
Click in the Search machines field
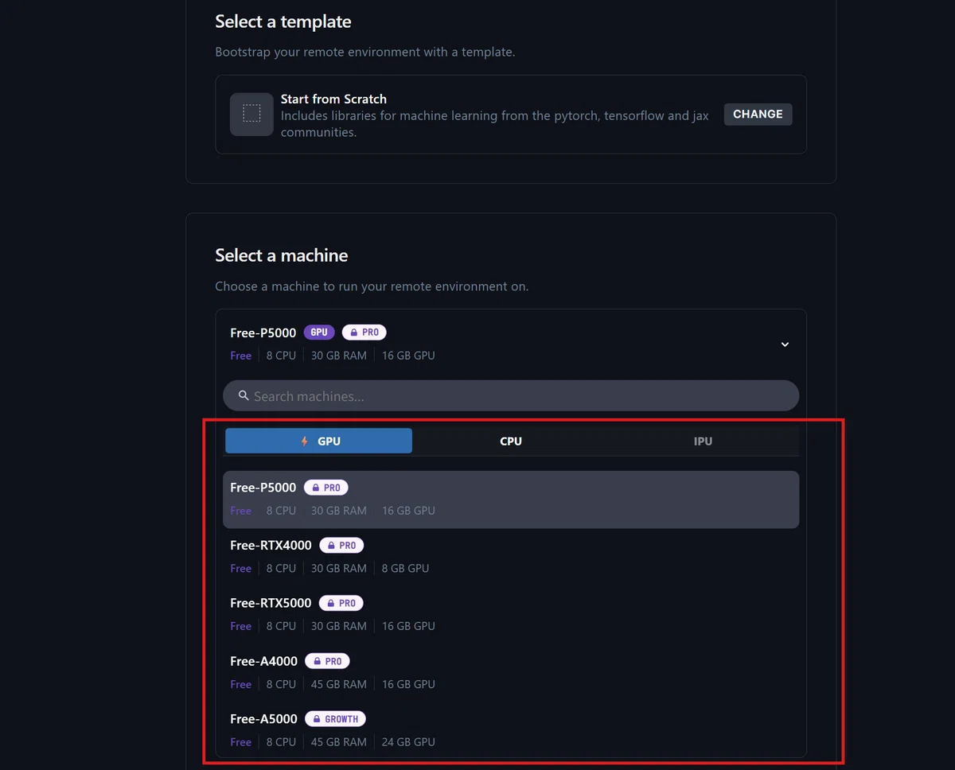pyautogui.click(x=511, y=396)
